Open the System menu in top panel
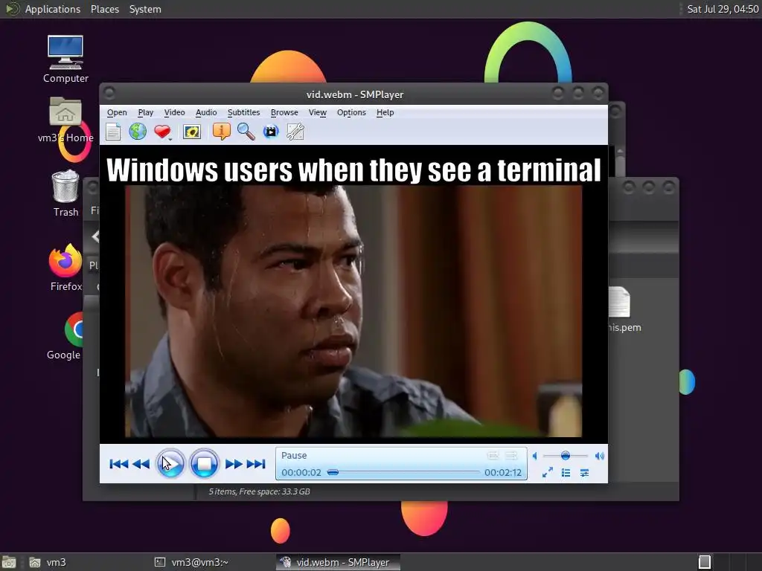Image resolution: width=762 pixels, height=571 pixels. 145,9
